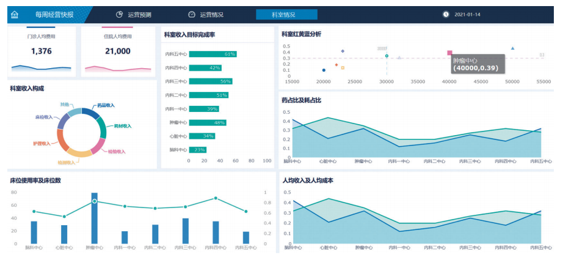The width and height of the screenshot is (563, 272).
Task: Click the gauge icon beside 运营情况
Action: pyautogui.click(x=192, y=14)
